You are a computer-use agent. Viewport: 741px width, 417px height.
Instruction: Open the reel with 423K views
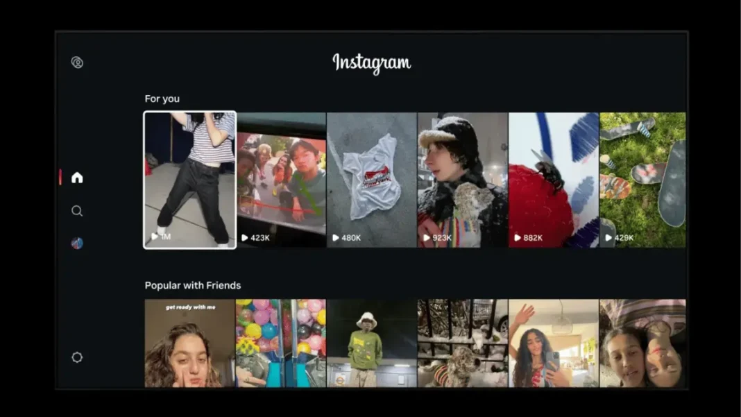[281, 179]
